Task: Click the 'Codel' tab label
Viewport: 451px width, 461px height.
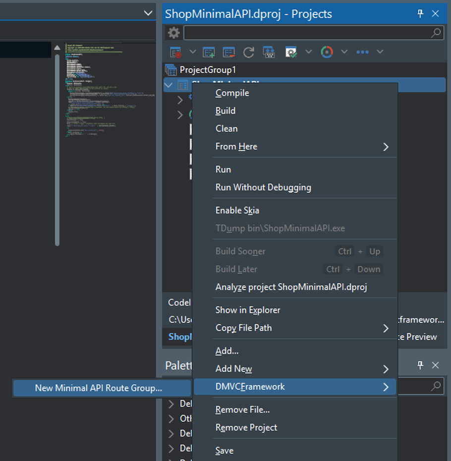Action: click(x=179, y=302)
